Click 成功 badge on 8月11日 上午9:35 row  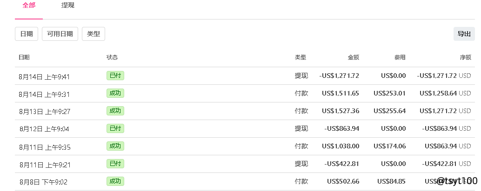[x=115, y=146]
